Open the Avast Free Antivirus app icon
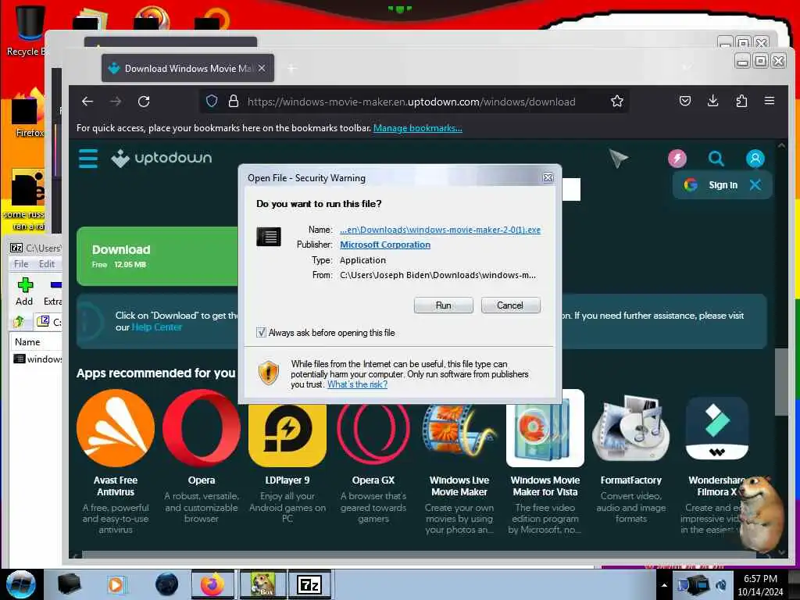 (x=116, y=428)
